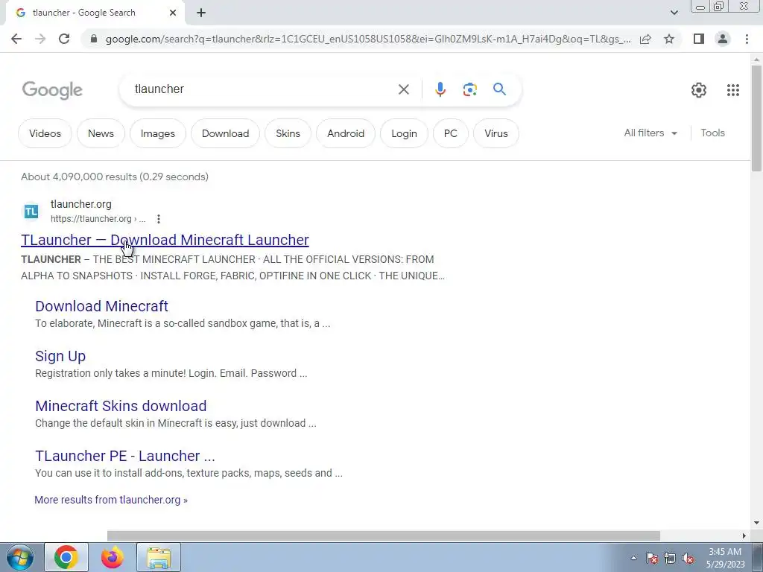Open the Chrome three-dot menu
Viewport: 763px width, 572px height.
point(747,39)
